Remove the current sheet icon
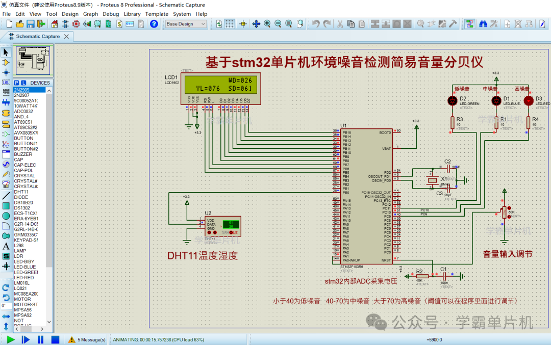 click(x=518, y=24)
